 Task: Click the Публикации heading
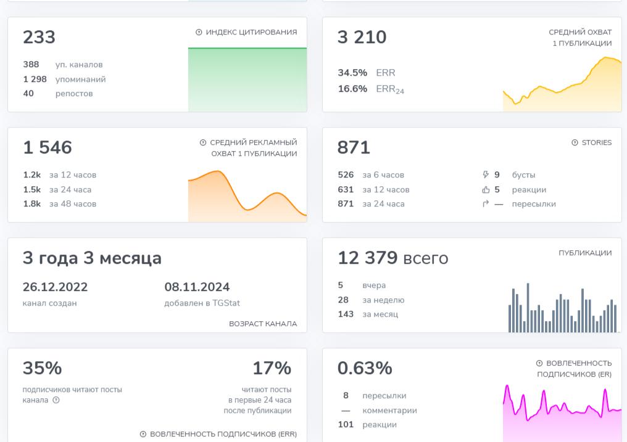(x=585, y=253)
